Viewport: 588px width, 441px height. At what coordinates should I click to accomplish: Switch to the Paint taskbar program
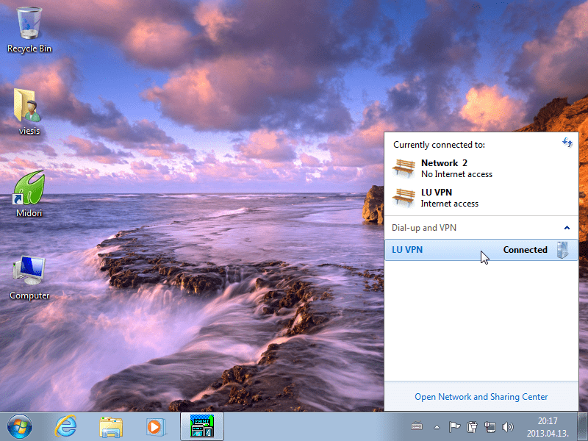pos(202,426)
